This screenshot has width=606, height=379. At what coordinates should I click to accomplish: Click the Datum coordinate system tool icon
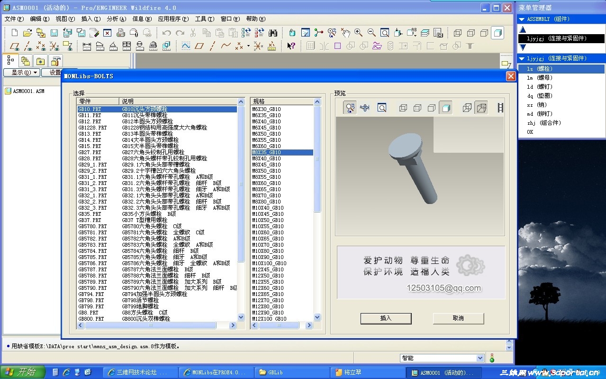point(258,46)
